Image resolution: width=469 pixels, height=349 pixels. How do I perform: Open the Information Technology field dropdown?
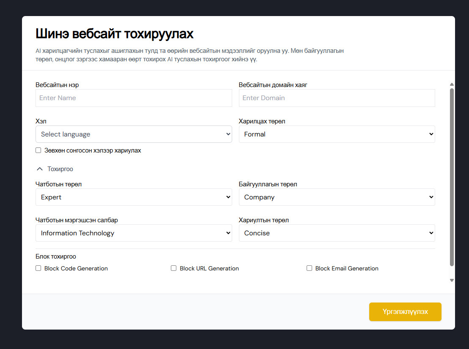click(134, 233)
